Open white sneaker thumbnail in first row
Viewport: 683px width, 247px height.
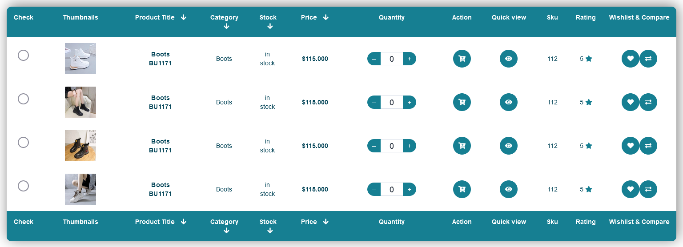pyautogui.click(x=80, y=59)
